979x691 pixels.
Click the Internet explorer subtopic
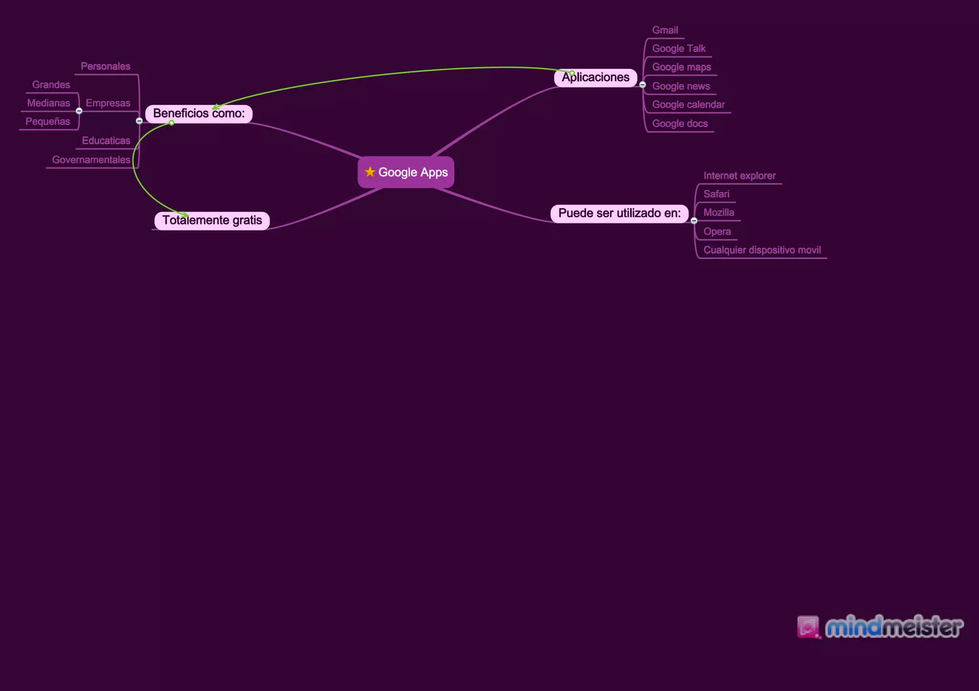739,176
